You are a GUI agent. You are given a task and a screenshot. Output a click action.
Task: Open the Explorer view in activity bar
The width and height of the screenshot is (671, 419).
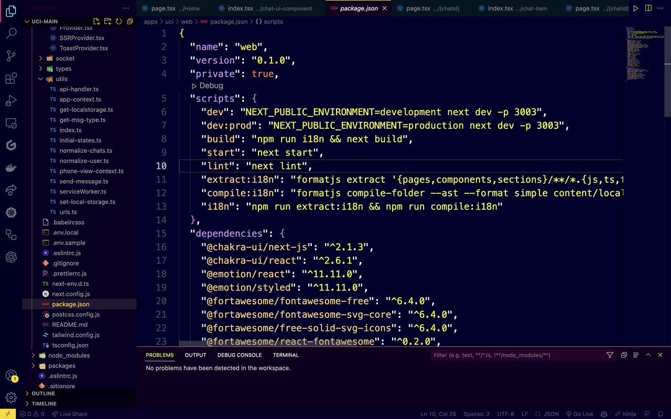click(11, 11)
